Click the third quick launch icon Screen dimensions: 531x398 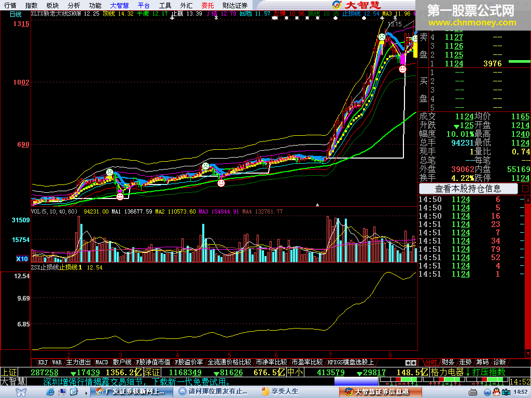tap(74, 392)
